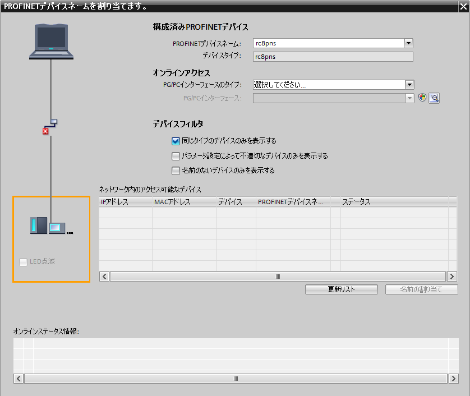Enable パラメータ設定によって不適切なデバイスのみを表示する checkbox
Screen dimensions: 470x396
[176, 156]
